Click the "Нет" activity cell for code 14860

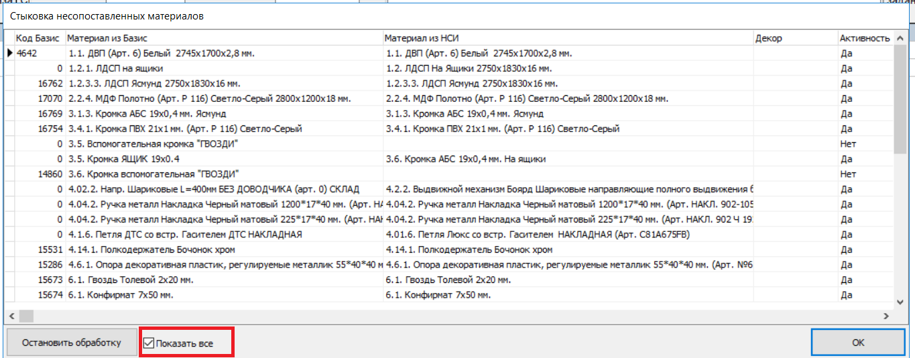point(847,174)
